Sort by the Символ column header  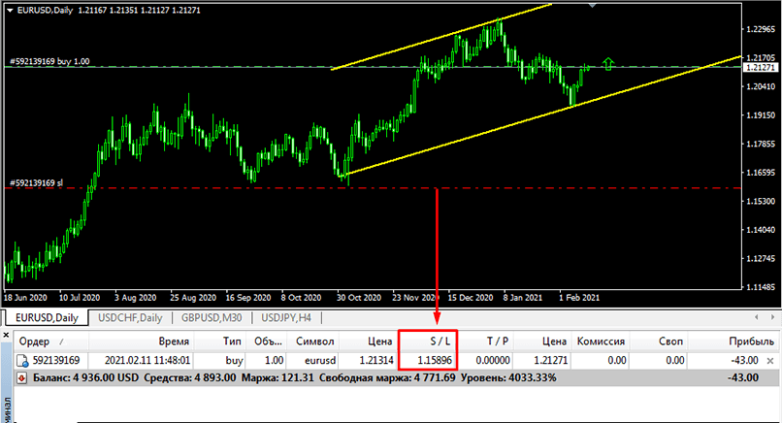click(312, 342)
